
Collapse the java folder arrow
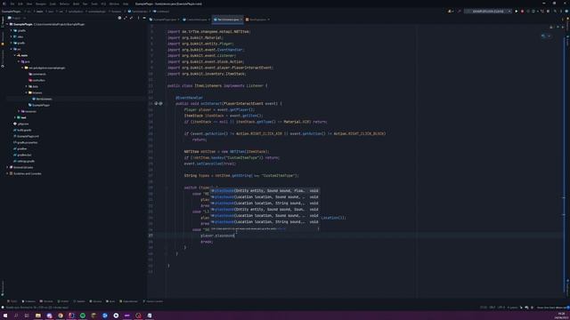tap(19, 61)
